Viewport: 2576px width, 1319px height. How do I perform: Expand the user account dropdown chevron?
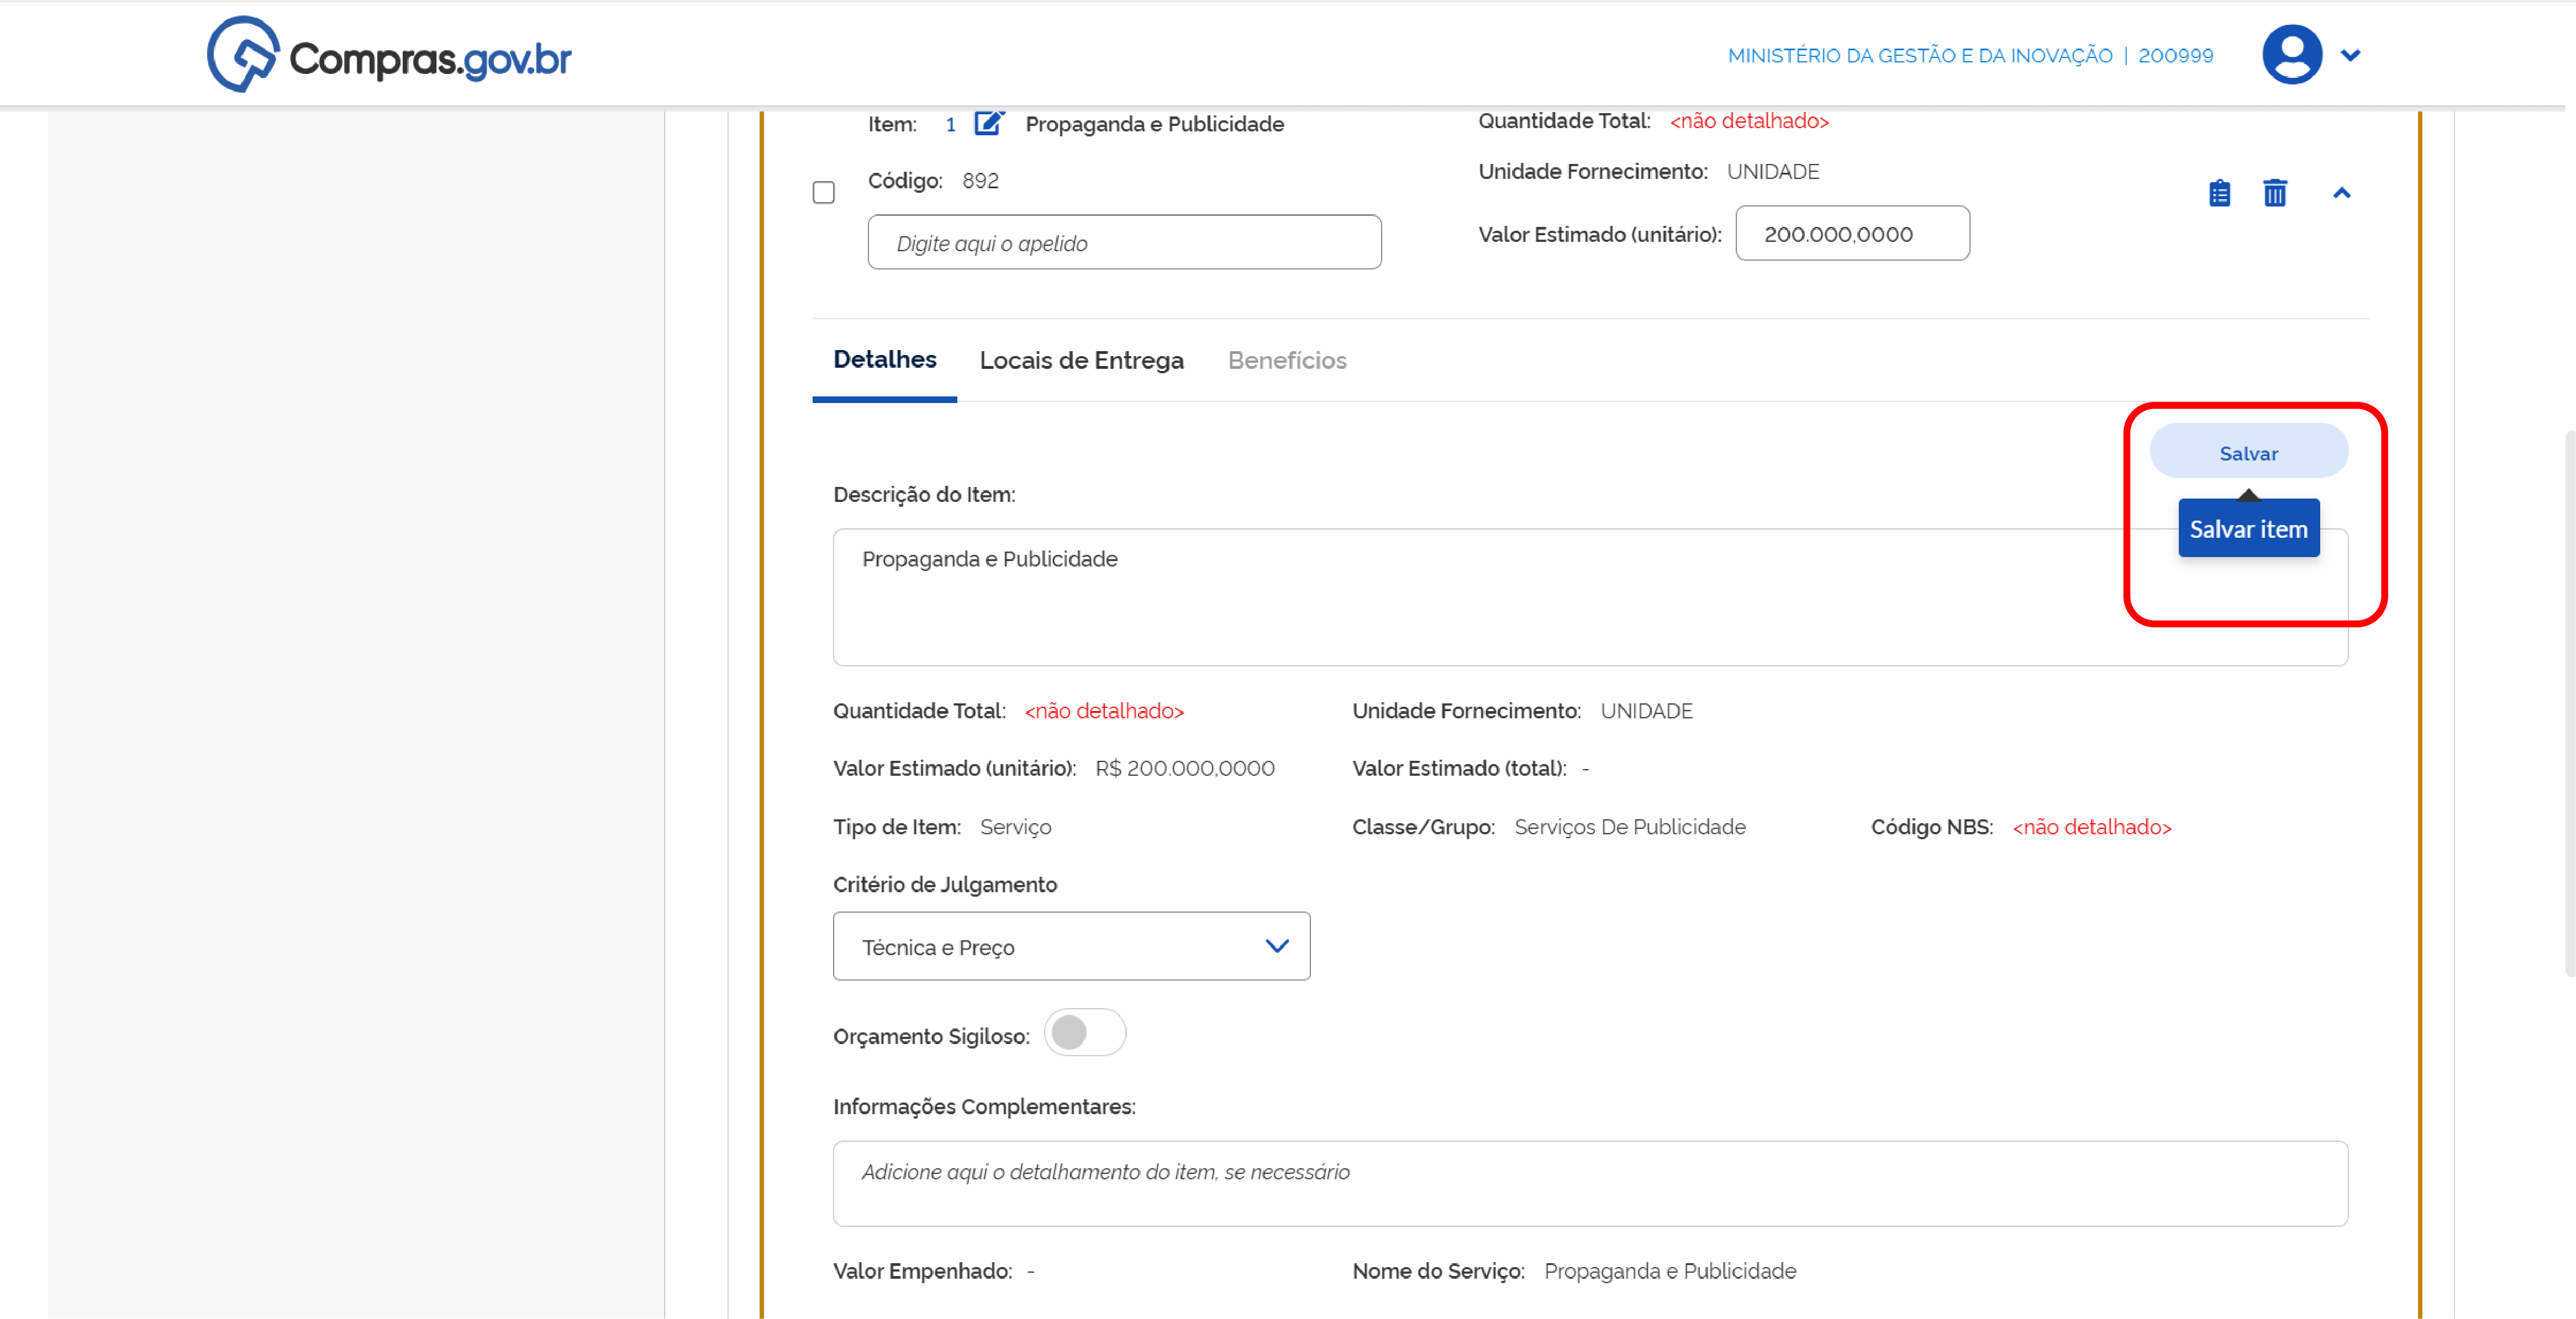point(2351,55)
